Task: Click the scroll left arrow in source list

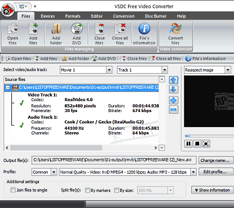Action: point(7,148)
